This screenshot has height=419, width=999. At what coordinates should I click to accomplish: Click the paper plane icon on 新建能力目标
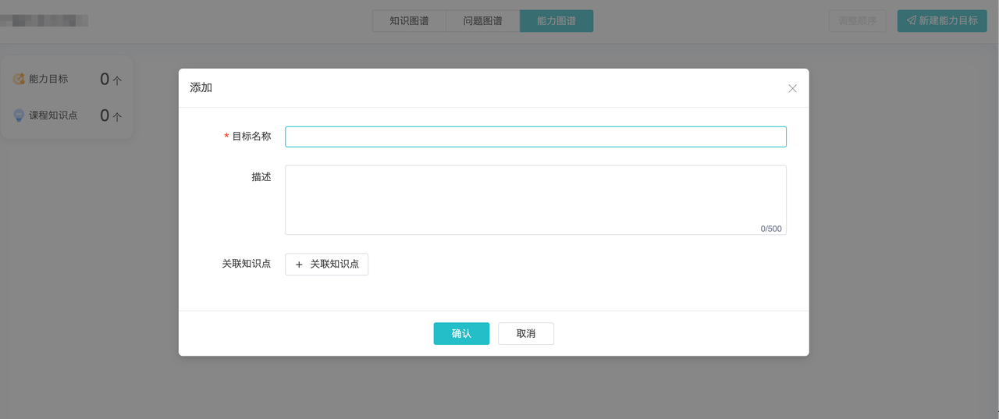(911, 20)
